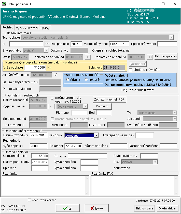Open the 'Splátky' tab
The width and height of the screenshot is (181, 214).
click(45, 28)
